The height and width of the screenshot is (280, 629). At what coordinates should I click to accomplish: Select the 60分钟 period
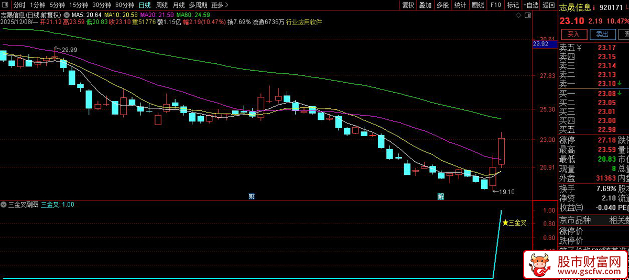click(125, 5)
